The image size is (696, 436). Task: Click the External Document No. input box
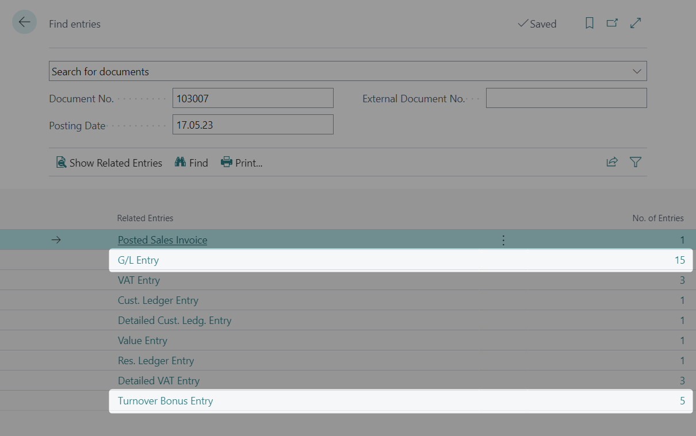[x=566, y=98]
